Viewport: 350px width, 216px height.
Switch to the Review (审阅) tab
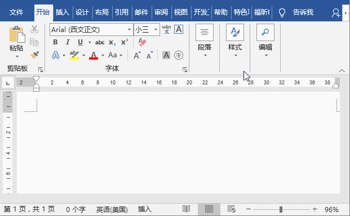coord(161,12)
